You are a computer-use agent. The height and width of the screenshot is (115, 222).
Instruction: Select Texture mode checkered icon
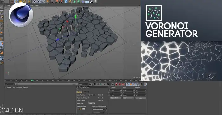pyautogui.click(x=2, y=17)
